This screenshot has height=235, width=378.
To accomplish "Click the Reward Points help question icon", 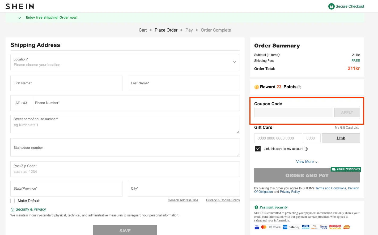I will click(299, 87).
